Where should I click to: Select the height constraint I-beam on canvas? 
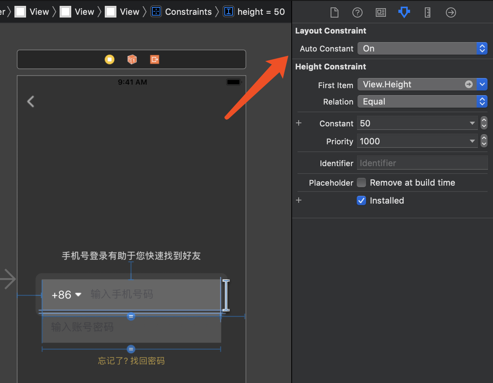[226, 295]
